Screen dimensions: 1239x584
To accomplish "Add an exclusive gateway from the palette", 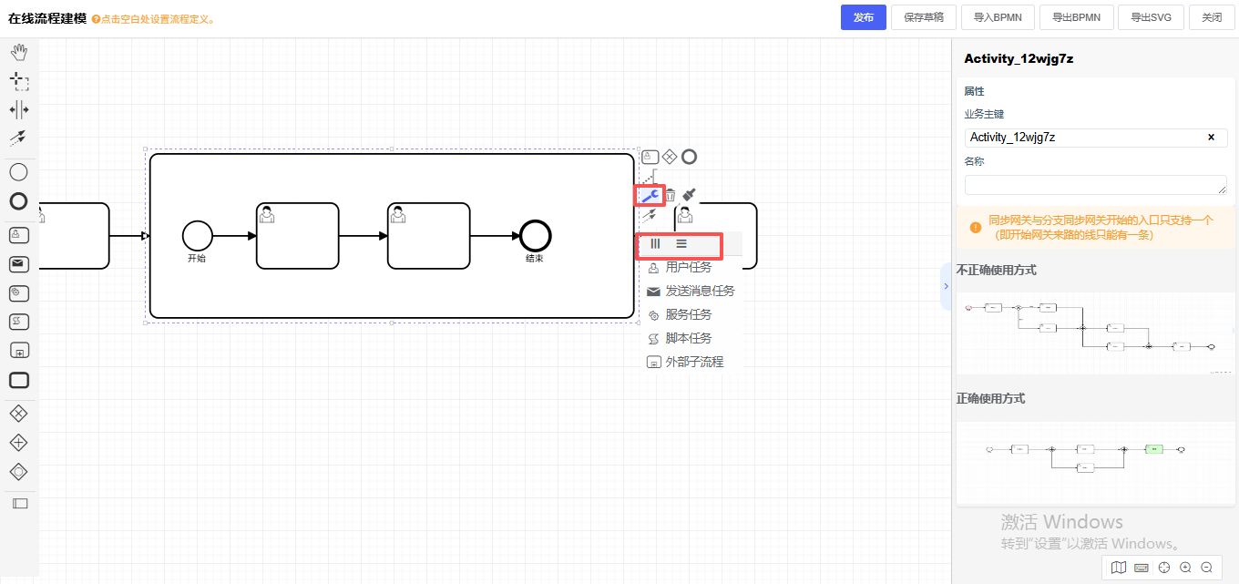I will coord(18,414).
